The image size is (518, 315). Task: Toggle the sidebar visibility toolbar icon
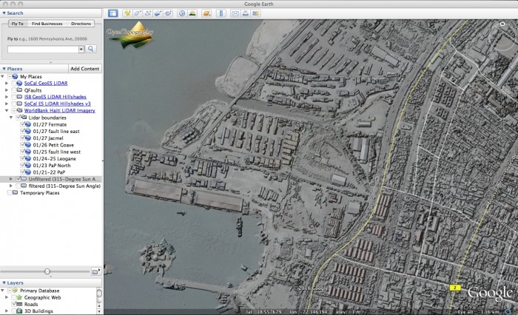[113, 13]
